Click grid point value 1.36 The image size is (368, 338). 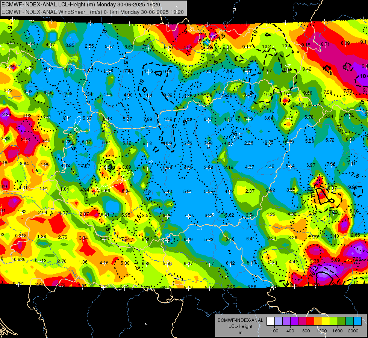[x=83, y=262]
